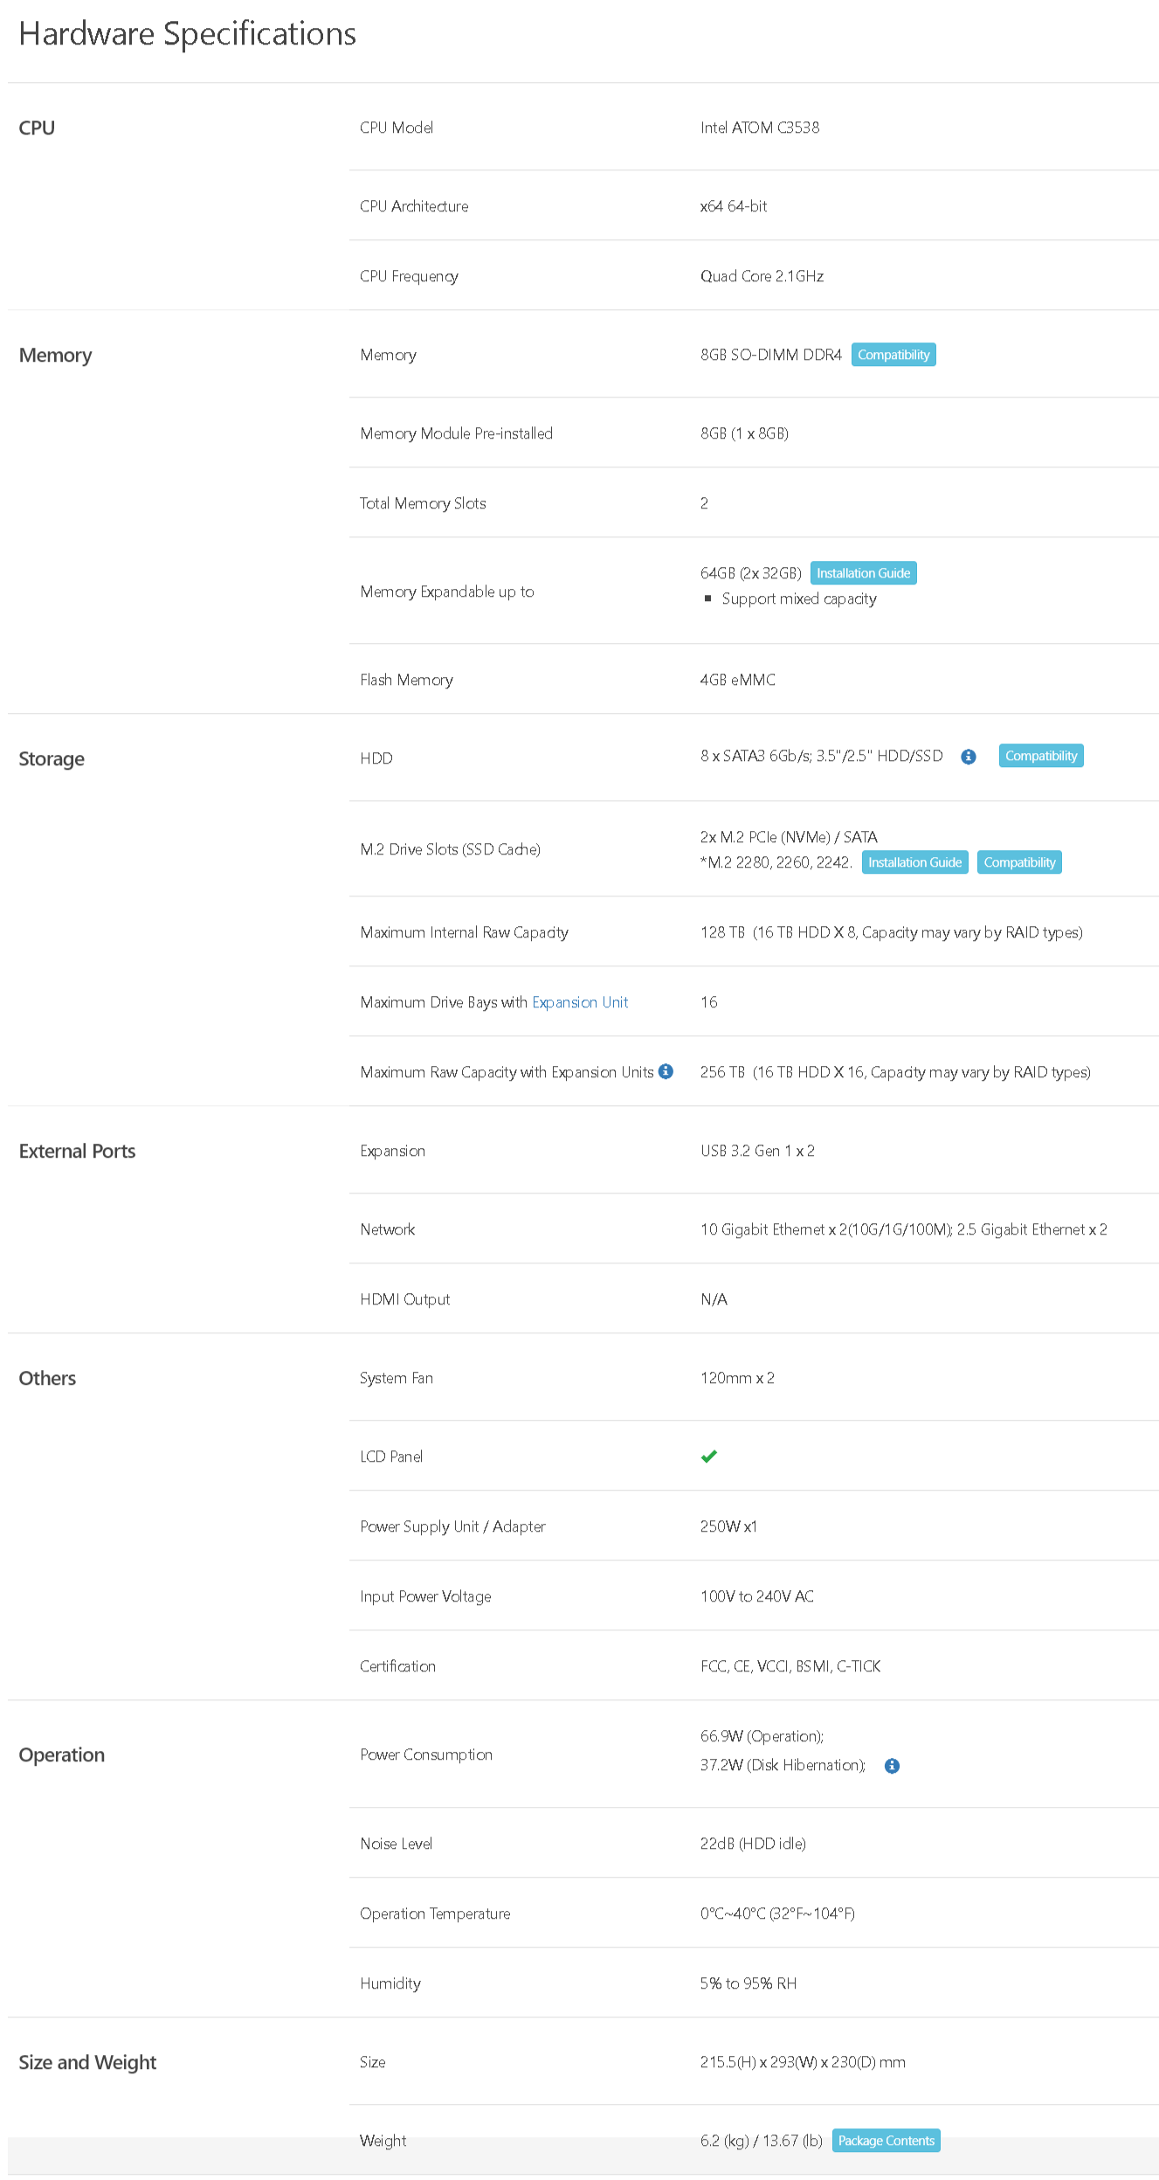Click the Others section heading
Screen dimensions: 1159x2180
(47, 1379)
